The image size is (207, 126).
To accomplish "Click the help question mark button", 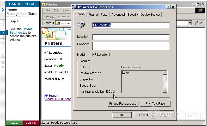I will tap(168, 7).
